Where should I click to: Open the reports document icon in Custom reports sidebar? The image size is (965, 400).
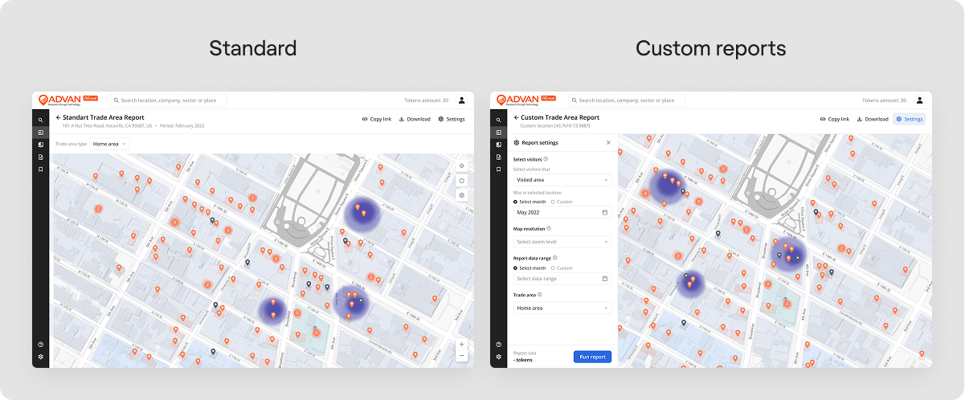498,157
